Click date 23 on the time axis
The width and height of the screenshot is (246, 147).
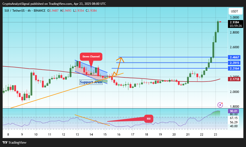click(x=216, y=135)
